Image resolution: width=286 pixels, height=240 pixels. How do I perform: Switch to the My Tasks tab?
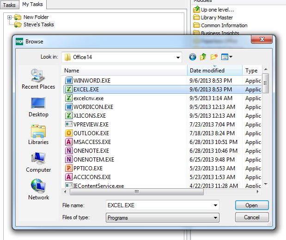pos(32,4)
